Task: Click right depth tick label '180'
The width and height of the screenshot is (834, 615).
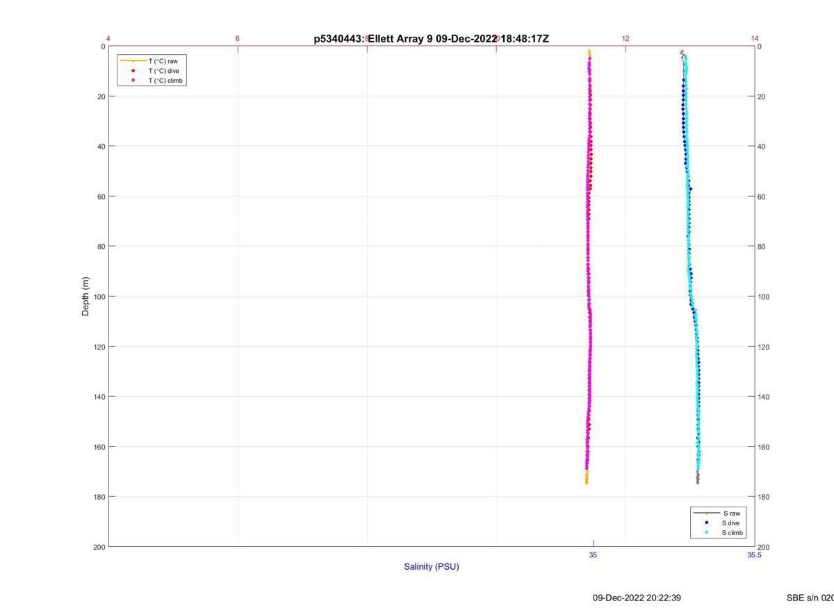Action: (764, 497)
